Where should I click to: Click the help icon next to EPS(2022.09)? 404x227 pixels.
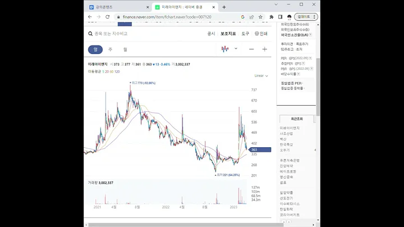click(x=310, y=58)
